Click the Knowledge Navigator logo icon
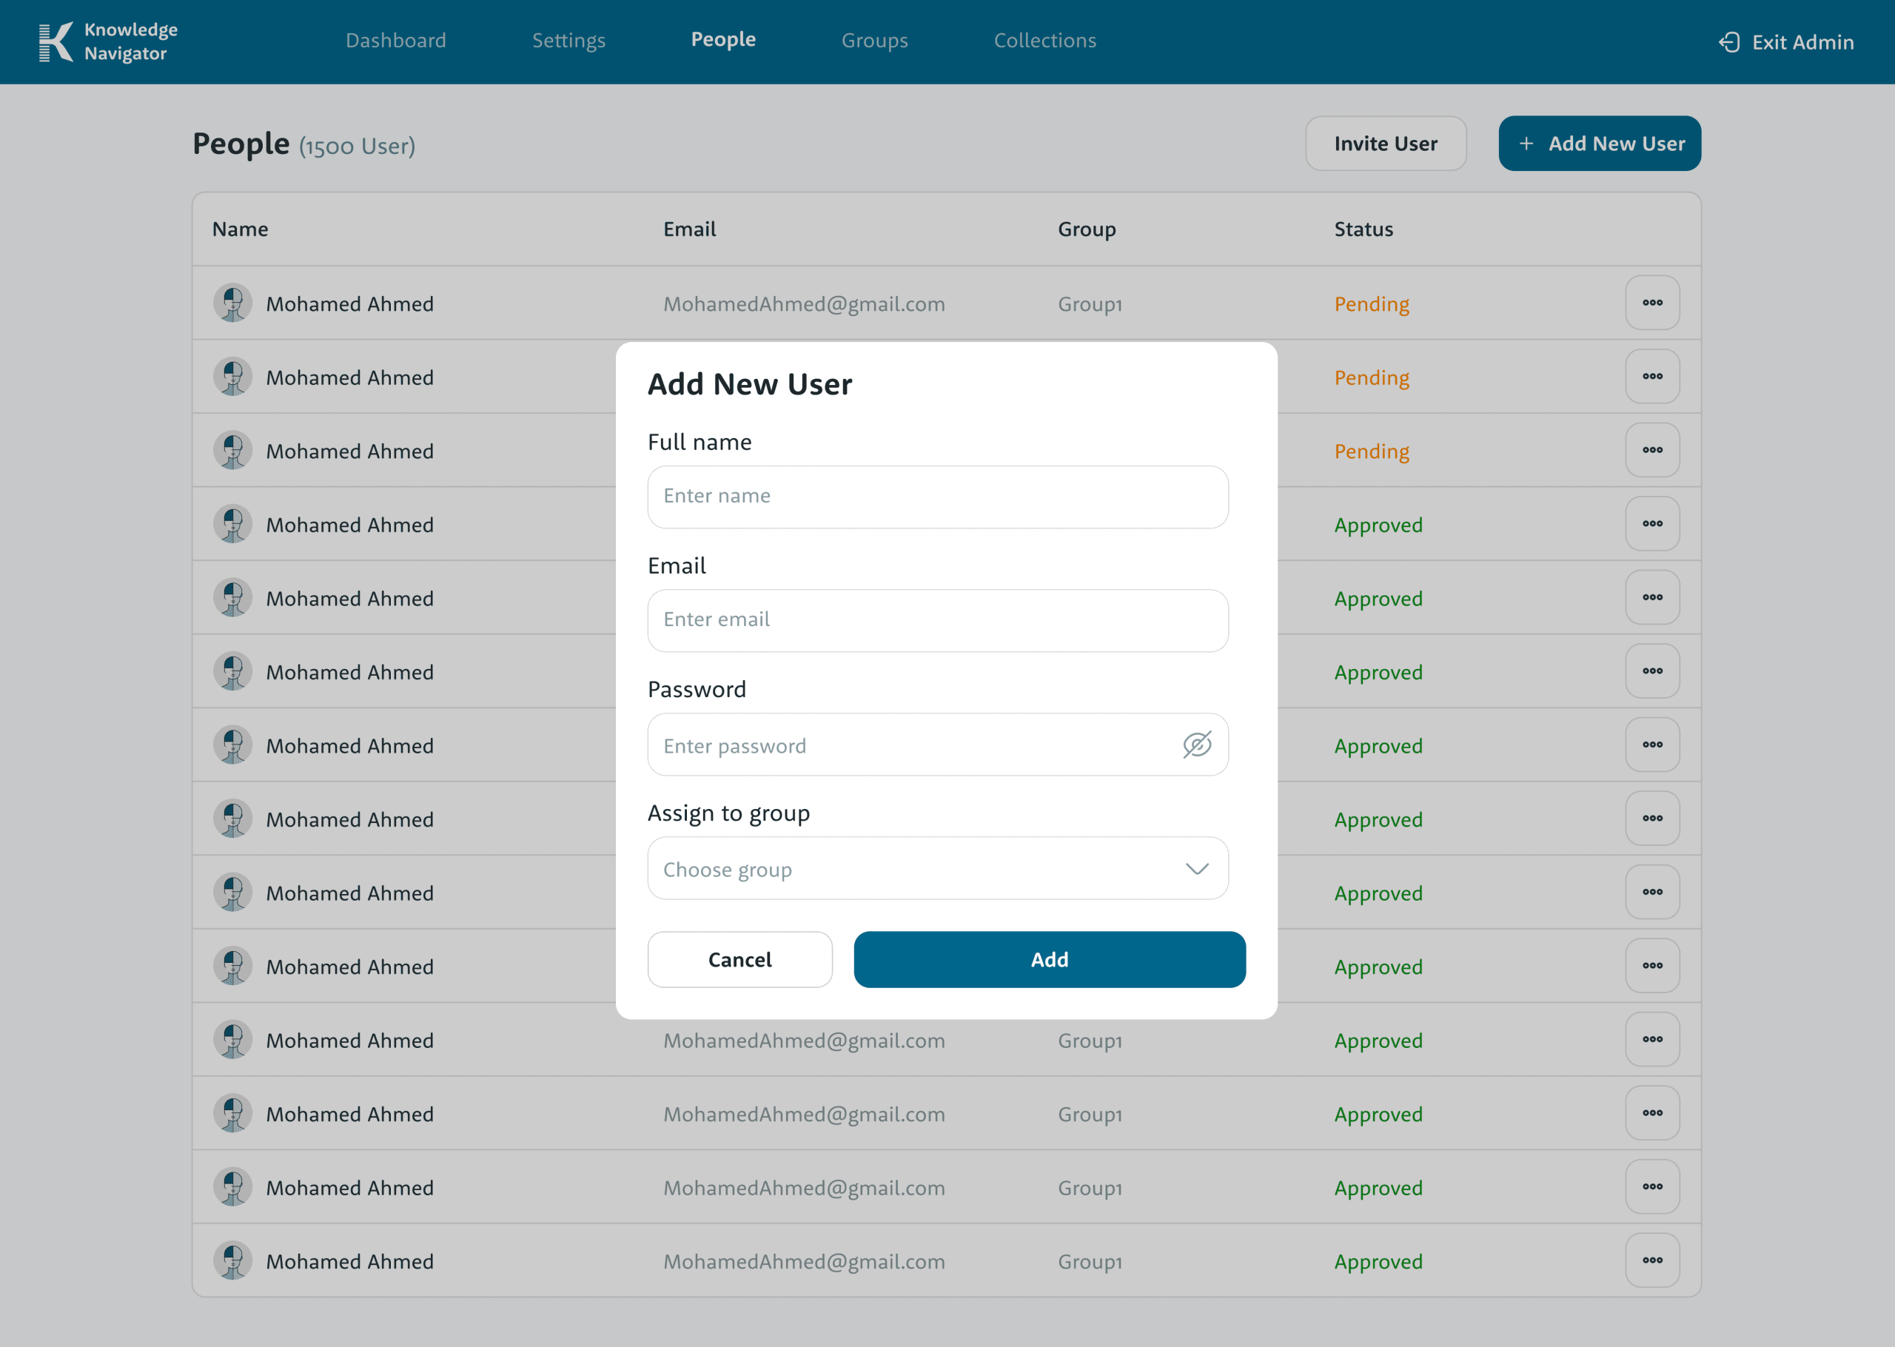Viewport: 1895px width, 1347px height. click(x=56, y=41)
